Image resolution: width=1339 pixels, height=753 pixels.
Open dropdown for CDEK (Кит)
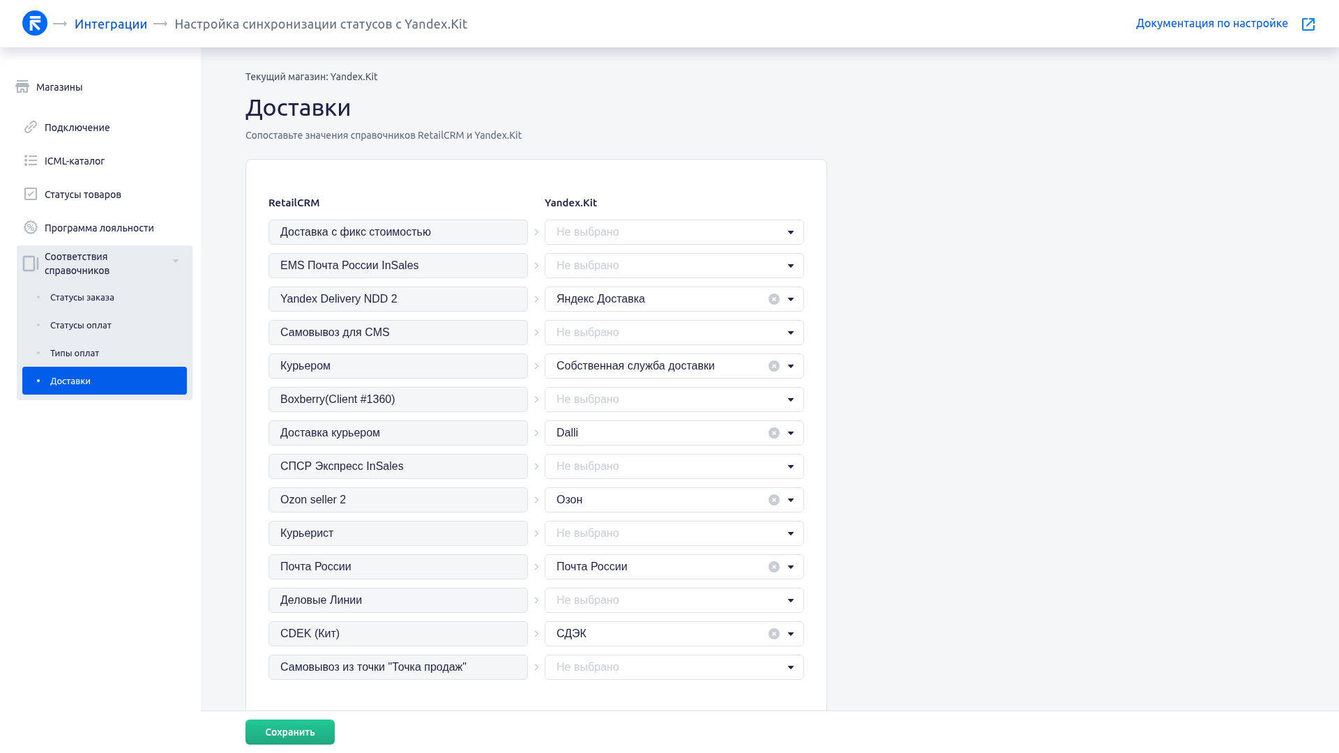[x=791, y=634]
